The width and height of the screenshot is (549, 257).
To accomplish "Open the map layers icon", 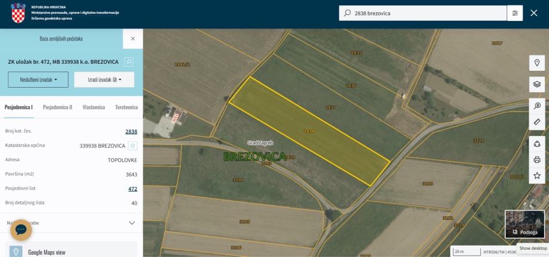I will point(536,84).
